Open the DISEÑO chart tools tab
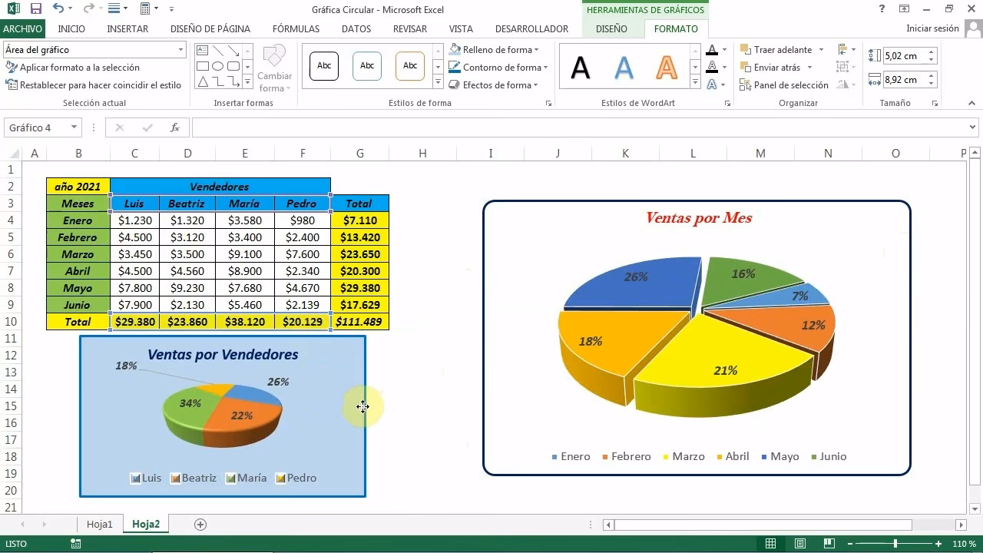Screen dimensions: 983x553 [x=611, y=29]
